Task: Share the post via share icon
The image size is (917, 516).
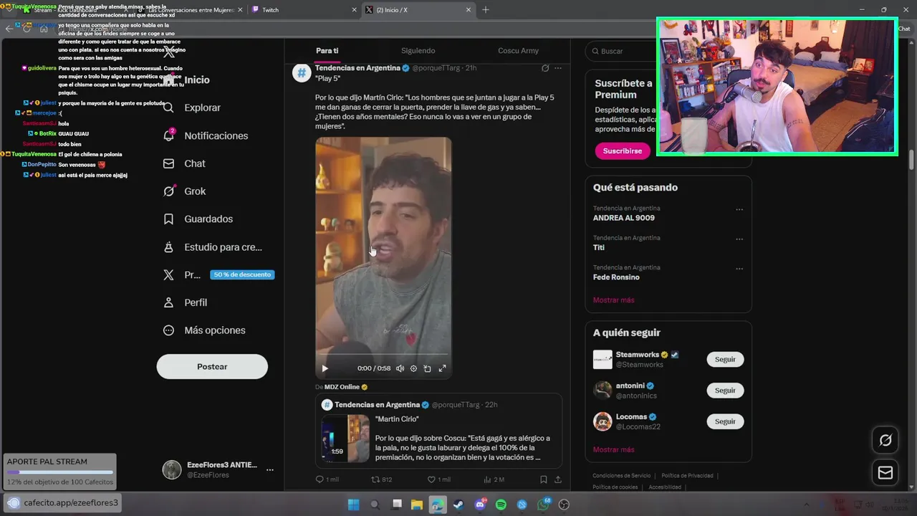Action: [x=558, y=479]
